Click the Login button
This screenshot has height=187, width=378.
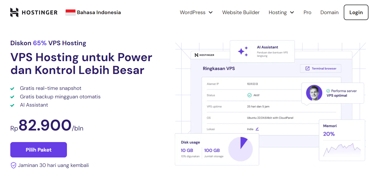point(356,12)
